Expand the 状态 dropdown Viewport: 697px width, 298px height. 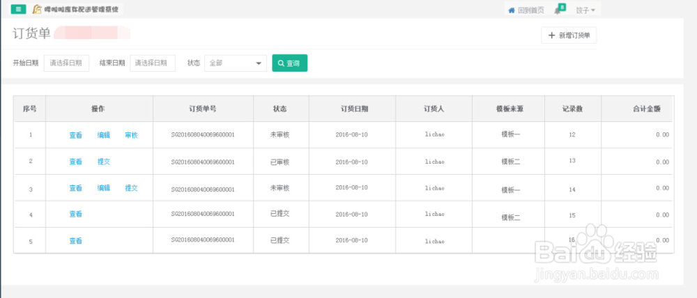tap(236, 63)
